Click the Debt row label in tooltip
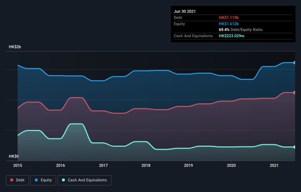 [178, 18]
